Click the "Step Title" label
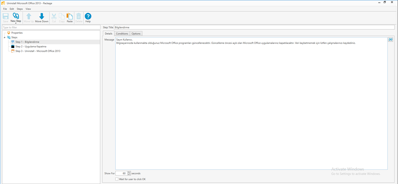398x184 pixels. [108, 27]
